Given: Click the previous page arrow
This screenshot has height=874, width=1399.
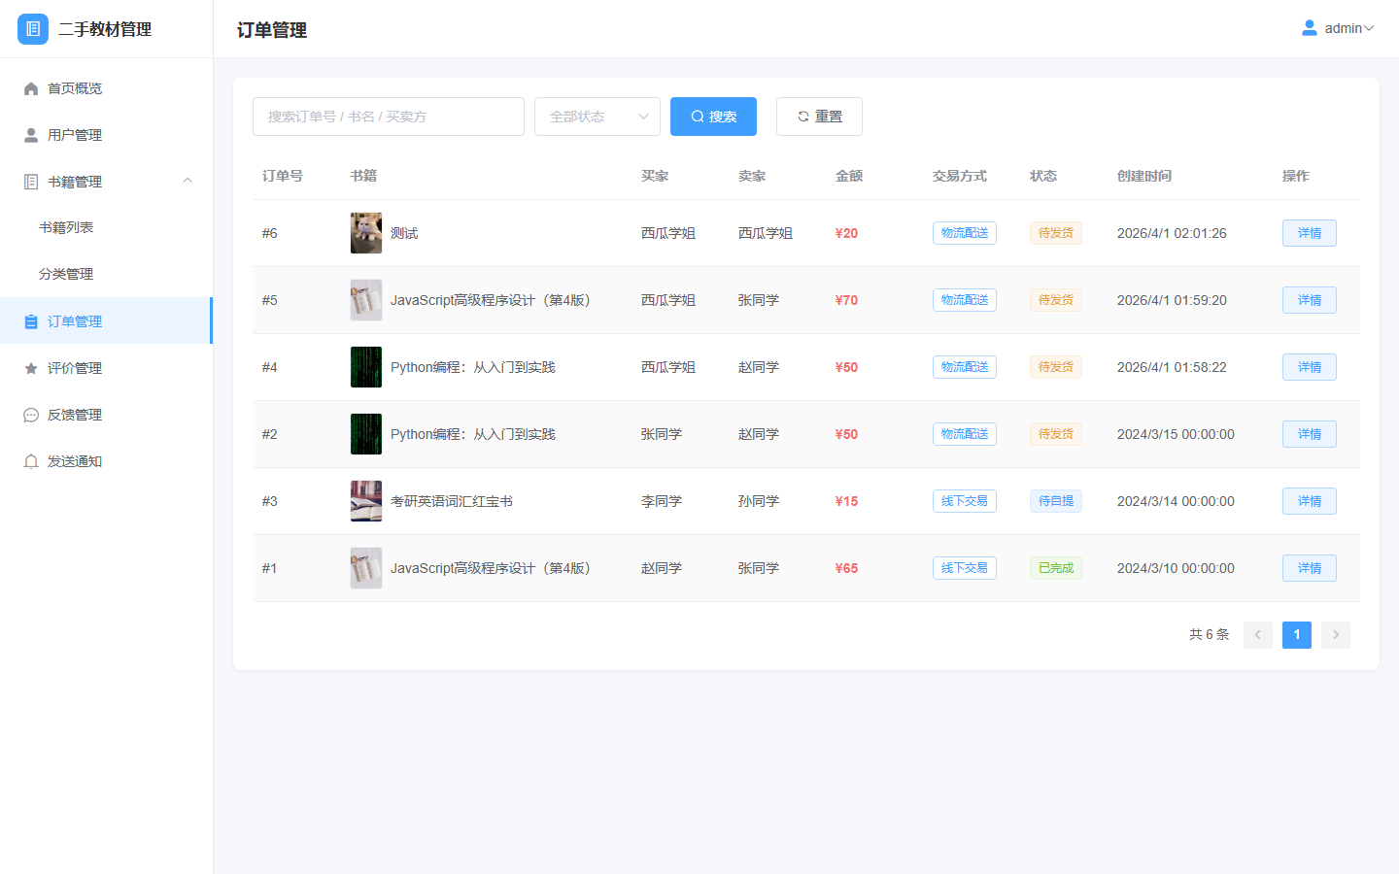Looking at the screenshot, I should 1258,635.
